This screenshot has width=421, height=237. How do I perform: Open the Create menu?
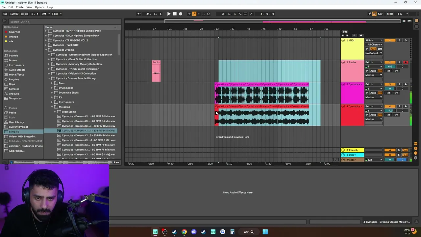[20, 7]
